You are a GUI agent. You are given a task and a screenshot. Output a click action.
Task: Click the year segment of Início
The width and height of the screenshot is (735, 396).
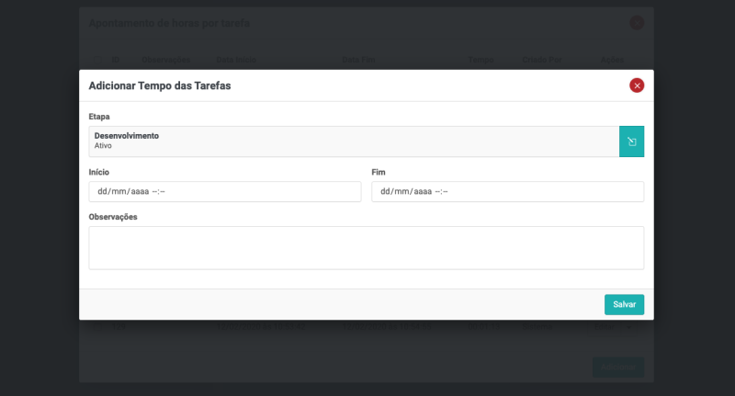(138, 191)
